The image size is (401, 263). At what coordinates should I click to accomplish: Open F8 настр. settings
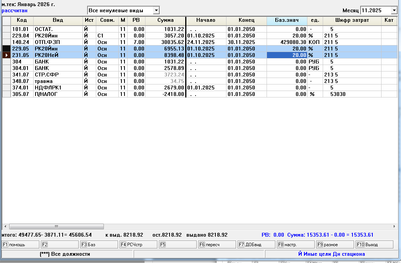point(296,245)
